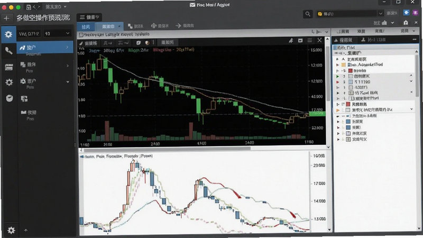This screenshot has width=423, height=238.
Task: Click the card icon in left sidebar
Action: pos(9,67)
